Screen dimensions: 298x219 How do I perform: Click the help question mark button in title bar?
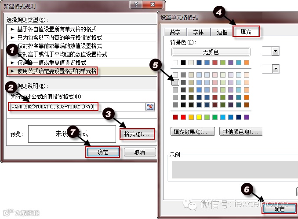(x=136, y=4)
